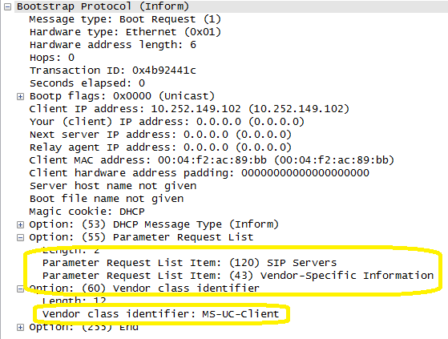Select the Hardware type: Ethernet row
Image resolution: width=448 pixels, height=339 pixels.
[125, 32]
